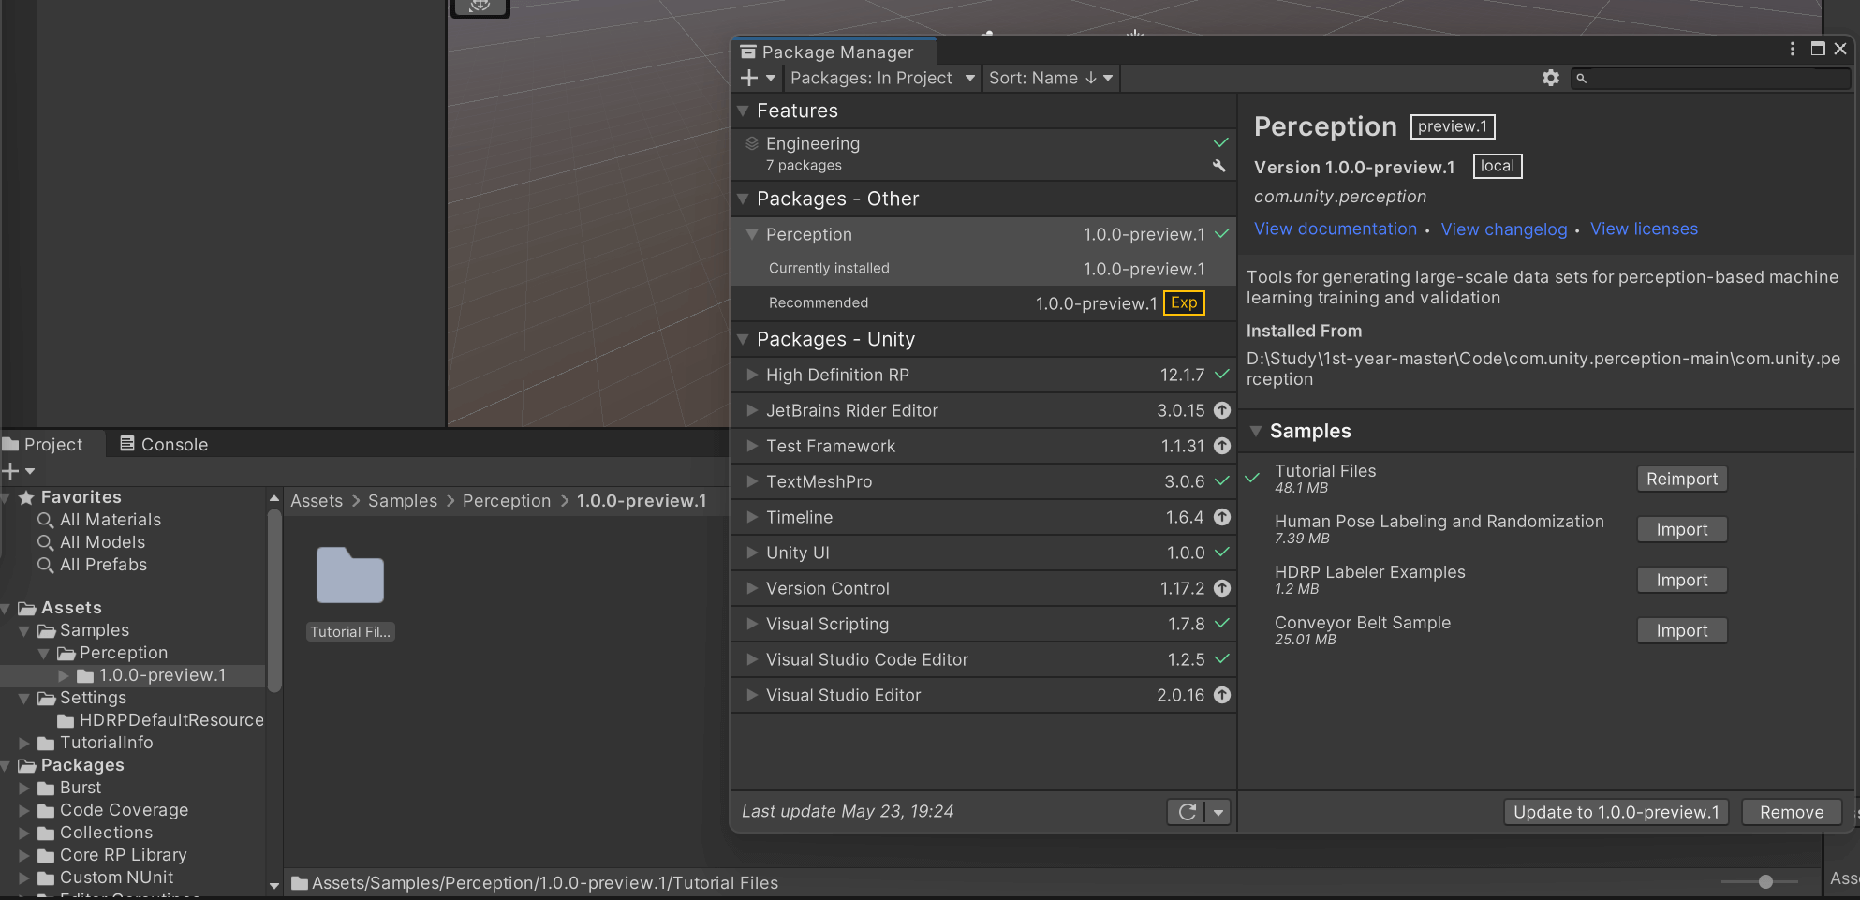Expand the Burst package folder

click(24, 788)
